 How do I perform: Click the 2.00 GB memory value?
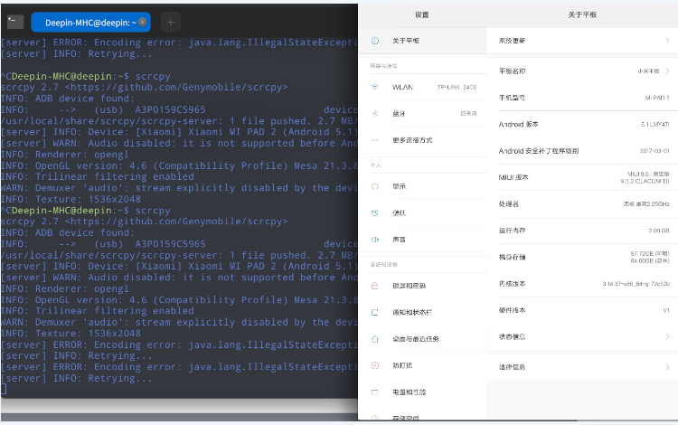(658, 231)
